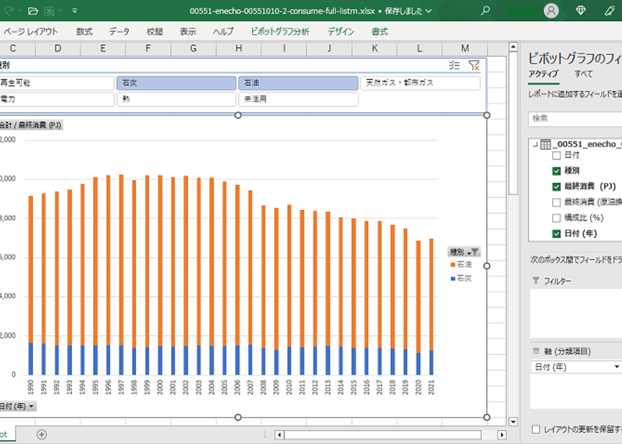Click the 2021 axis label on chart
The height and width of the screenshot is (444, 622).
[431, 387]
